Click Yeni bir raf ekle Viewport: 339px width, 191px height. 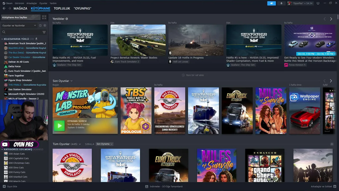[193, 75]
